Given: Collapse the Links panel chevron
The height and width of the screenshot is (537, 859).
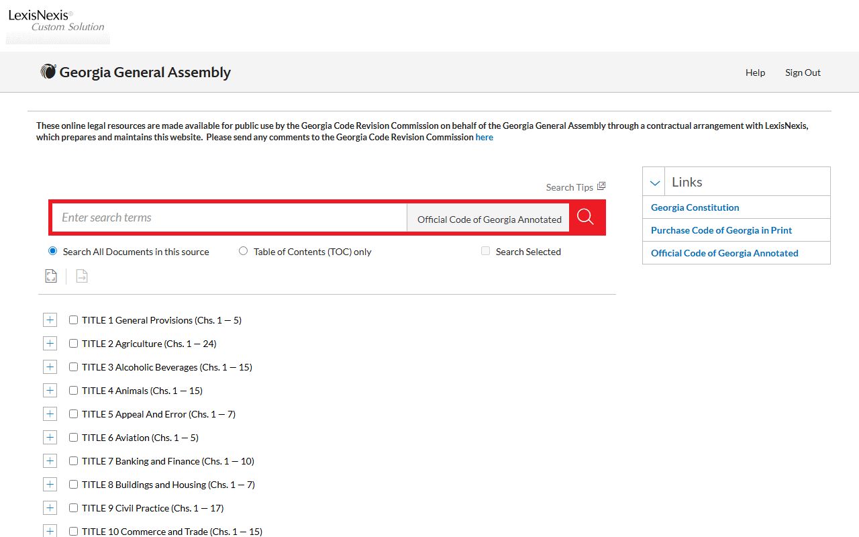Looking at the screenshot, I should pos(655,182).
